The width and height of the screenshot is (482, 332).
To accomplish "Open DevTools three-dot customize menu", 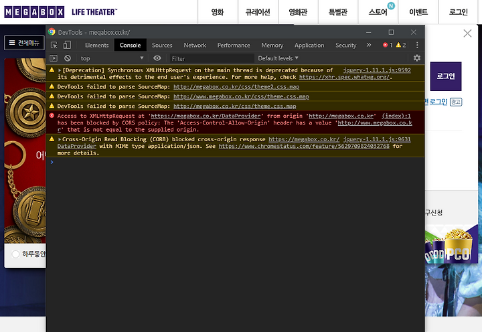I will 417,46.
